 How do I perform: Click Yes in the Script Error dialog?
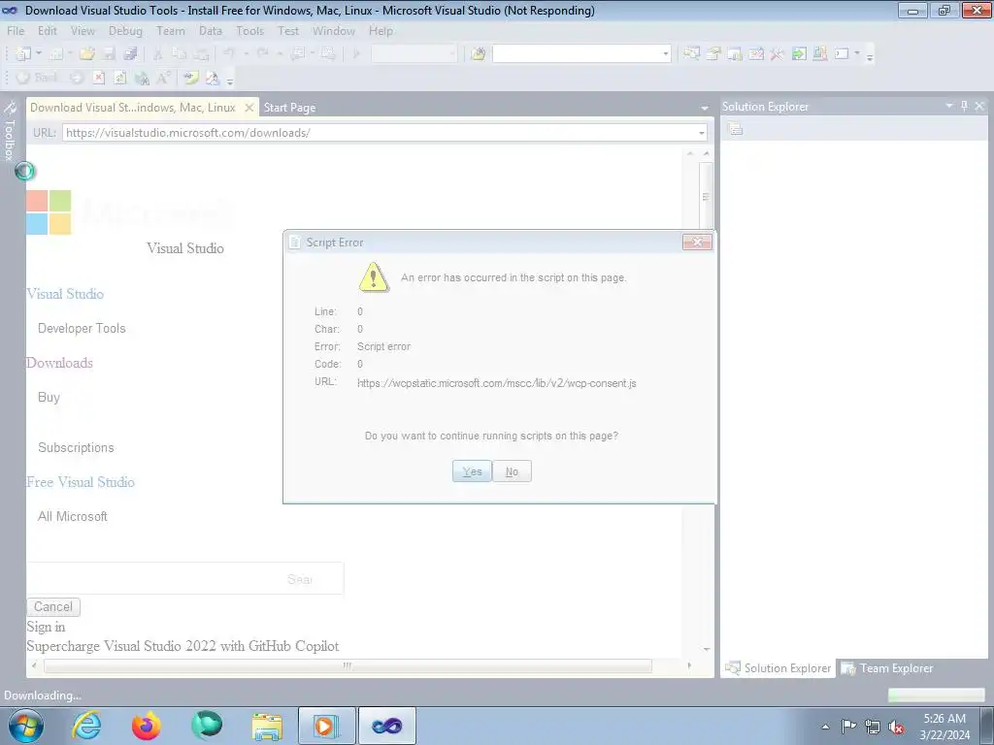click(x=472, y=471)
